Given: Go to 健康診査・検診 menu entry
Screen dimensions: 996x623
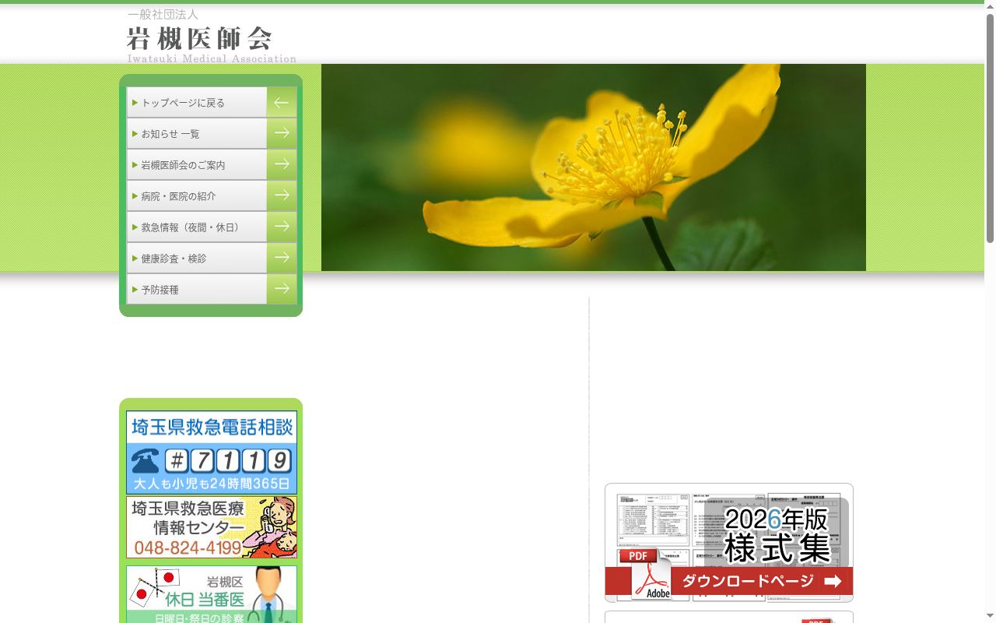Looking at the screenshot, I should (212, 258).
